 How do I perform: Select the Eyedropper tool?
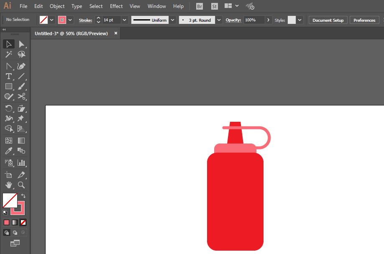click(x=8, y=151)
